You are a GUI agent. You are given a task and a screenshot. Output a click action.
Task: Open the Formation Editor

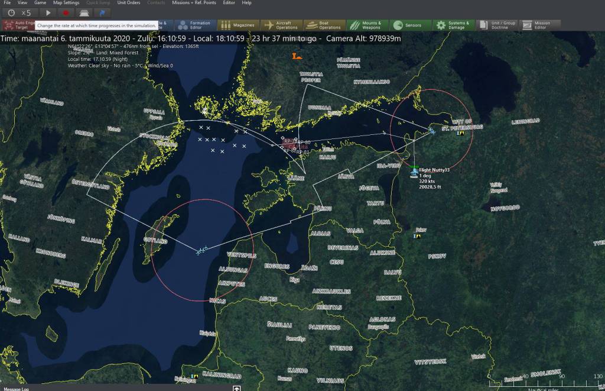[x=194, y=25]
